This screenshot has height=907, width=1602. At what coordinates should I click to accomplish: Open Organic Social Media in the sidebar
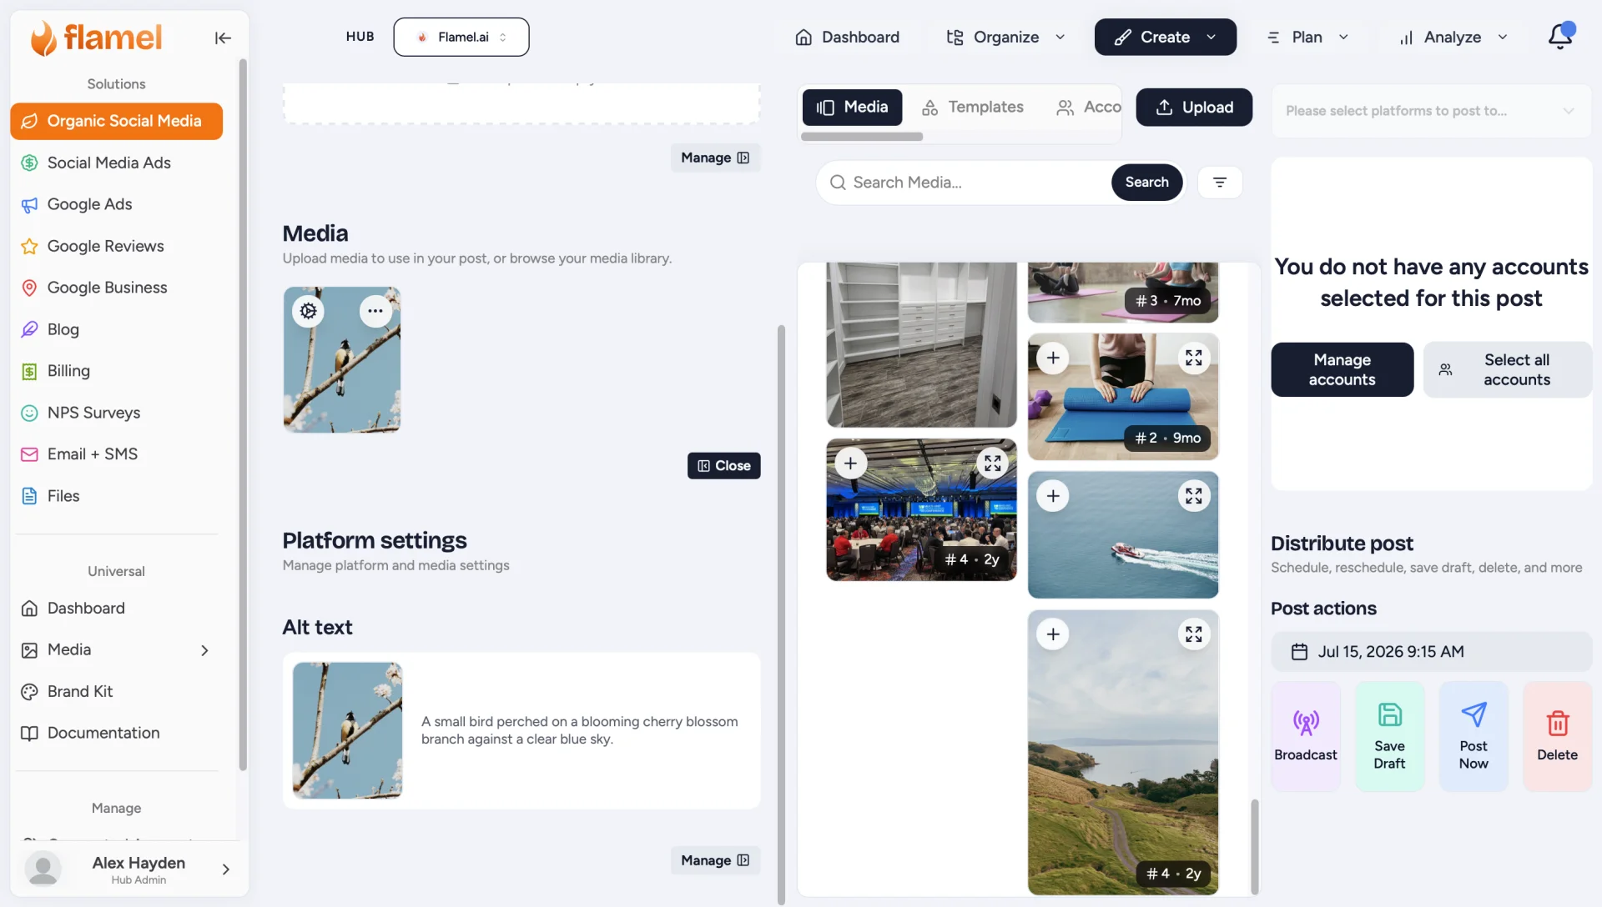pyautogui.click(x=116, y=121)
